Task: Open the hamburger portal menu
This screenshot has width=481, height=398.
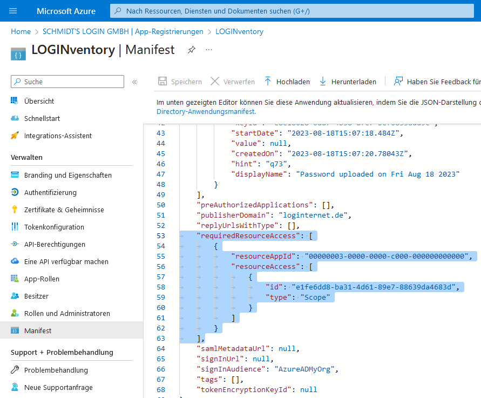Action: (x=13, y=11)
